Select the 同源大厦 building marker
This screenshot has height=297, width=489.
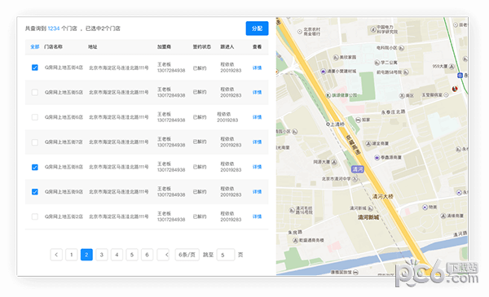coord(334,162)
